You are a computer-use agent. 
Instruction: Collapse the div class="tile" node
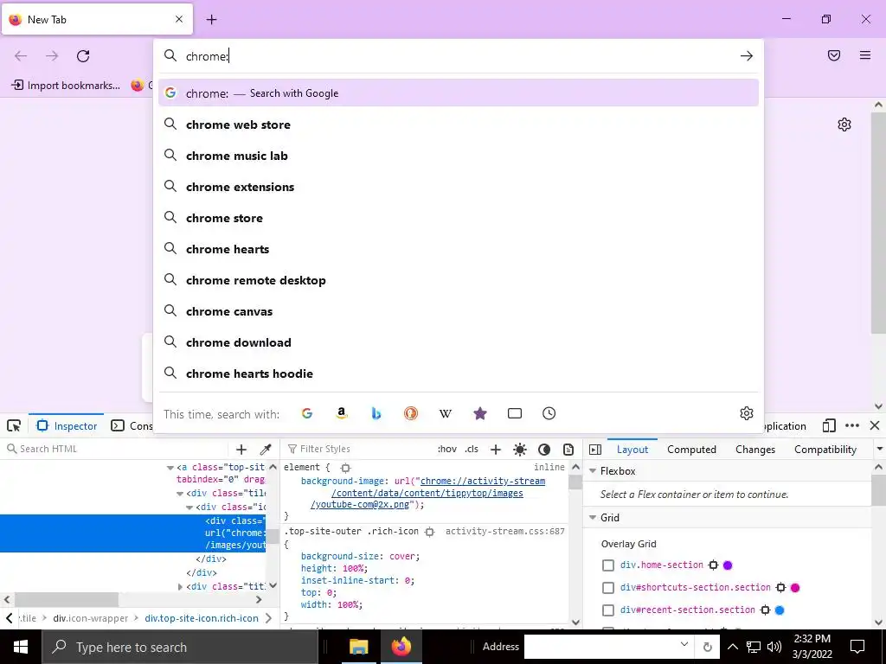180,494
